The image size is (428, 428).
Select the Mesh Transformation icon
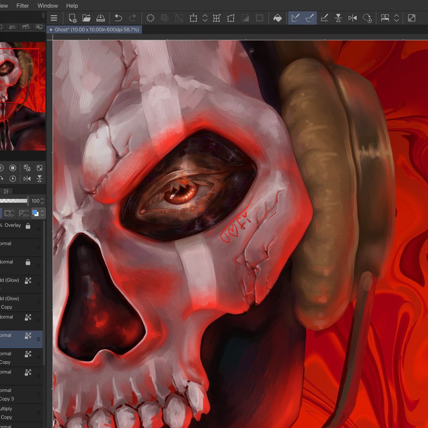[x=217, y=18]
